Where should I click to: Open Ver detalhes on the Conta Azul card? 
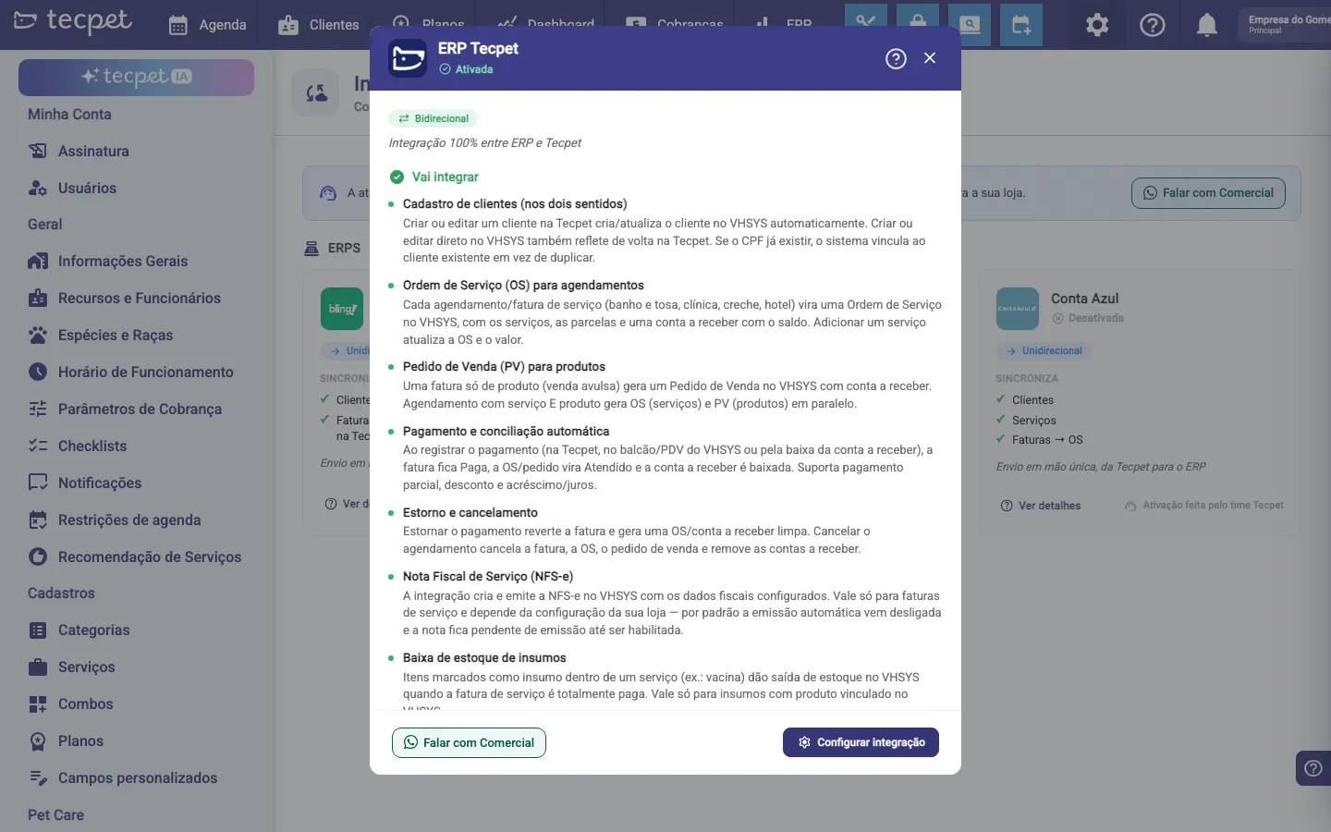(x=1041, y=506)
